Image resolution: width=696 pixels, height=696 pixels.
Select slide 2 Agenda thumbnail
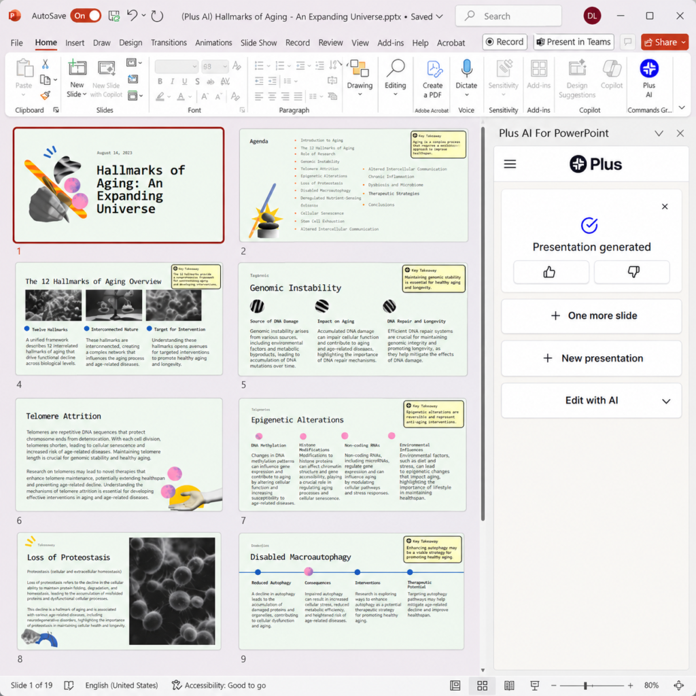(353, 185)
